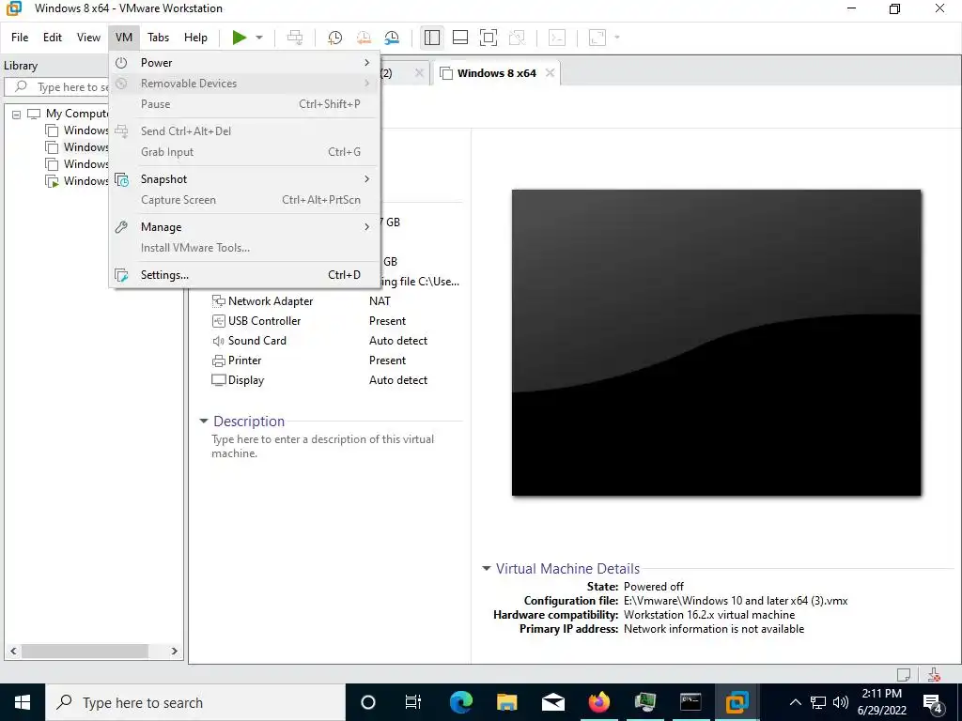The width and height of the screenshot is (962, 721).
Task: Click the message log status bar icon
Action: [x=904, y=674]
